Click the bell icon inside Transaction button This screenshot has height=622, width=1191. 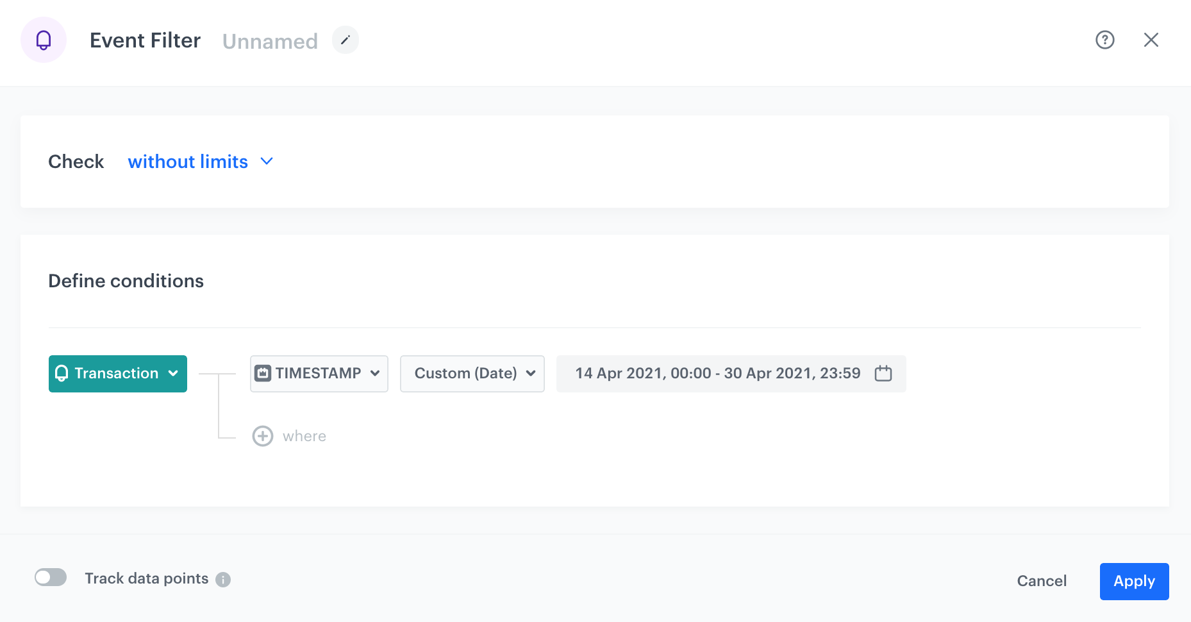click(62, 373)
